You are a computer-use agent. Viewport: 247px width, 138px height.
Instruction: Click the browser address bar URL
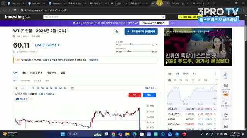coord(46,10)
